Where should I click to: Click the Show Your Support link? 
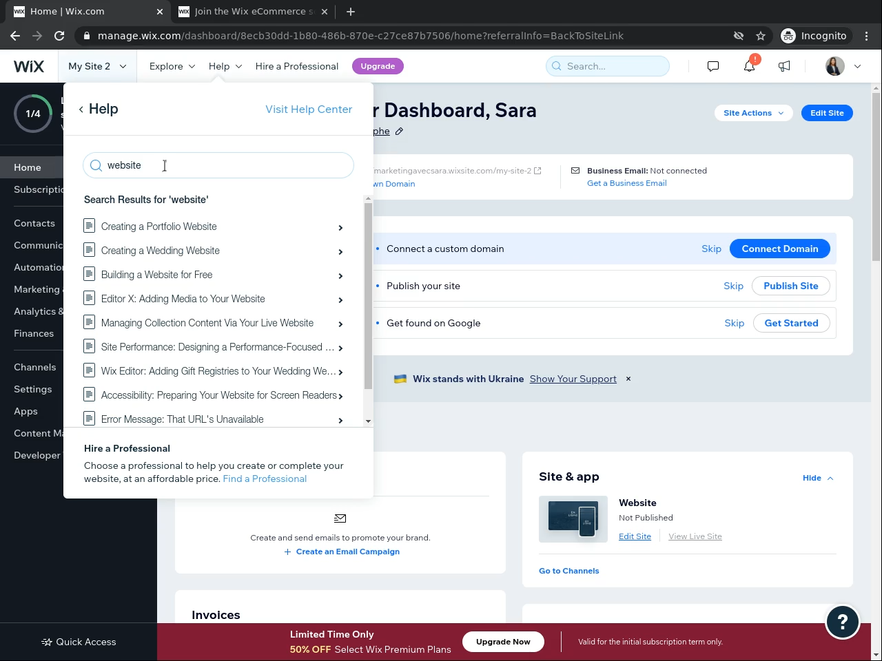(x=573, y=379)
